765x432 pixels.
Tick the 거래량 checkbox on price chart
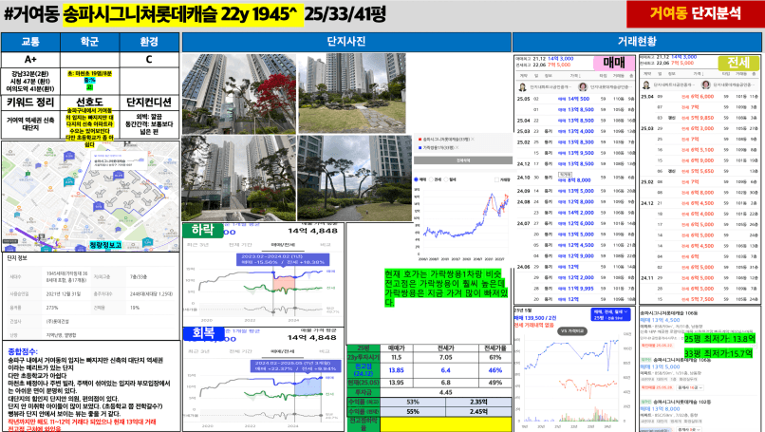(496, 179)
